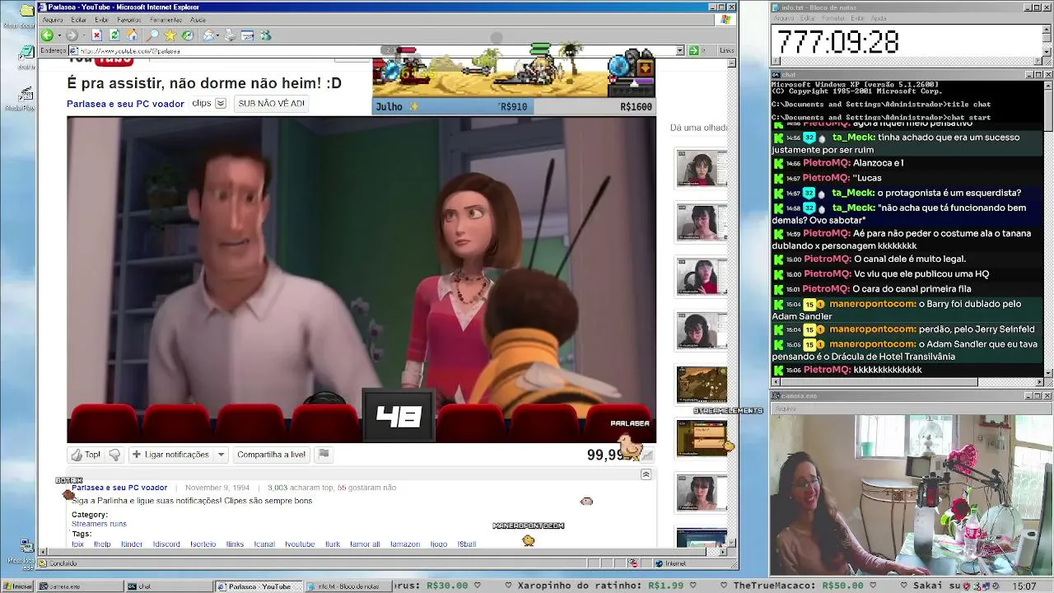Open the Formatar menu in Notepad
This screenshot has width=1054, height=593.
832,18
